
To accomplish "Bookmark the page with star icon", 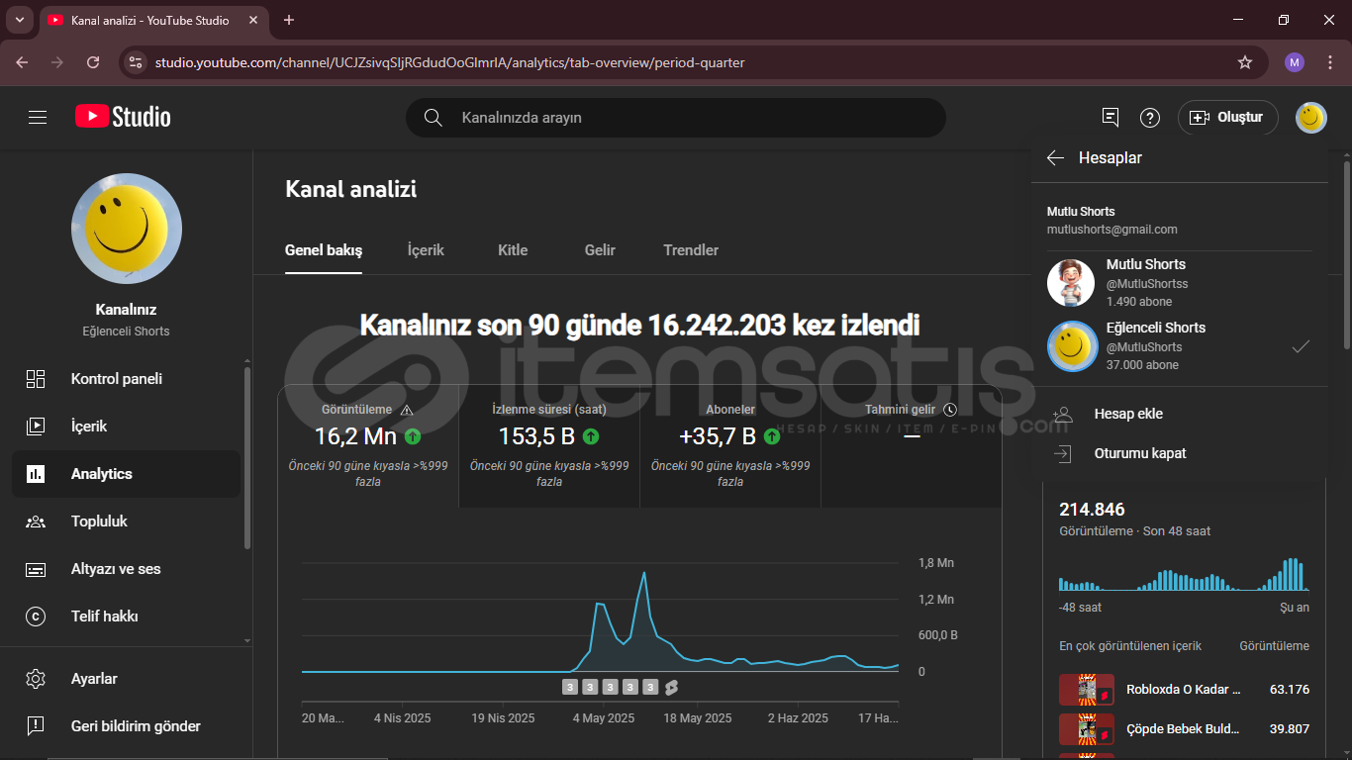I will (x=1245, y=62).
